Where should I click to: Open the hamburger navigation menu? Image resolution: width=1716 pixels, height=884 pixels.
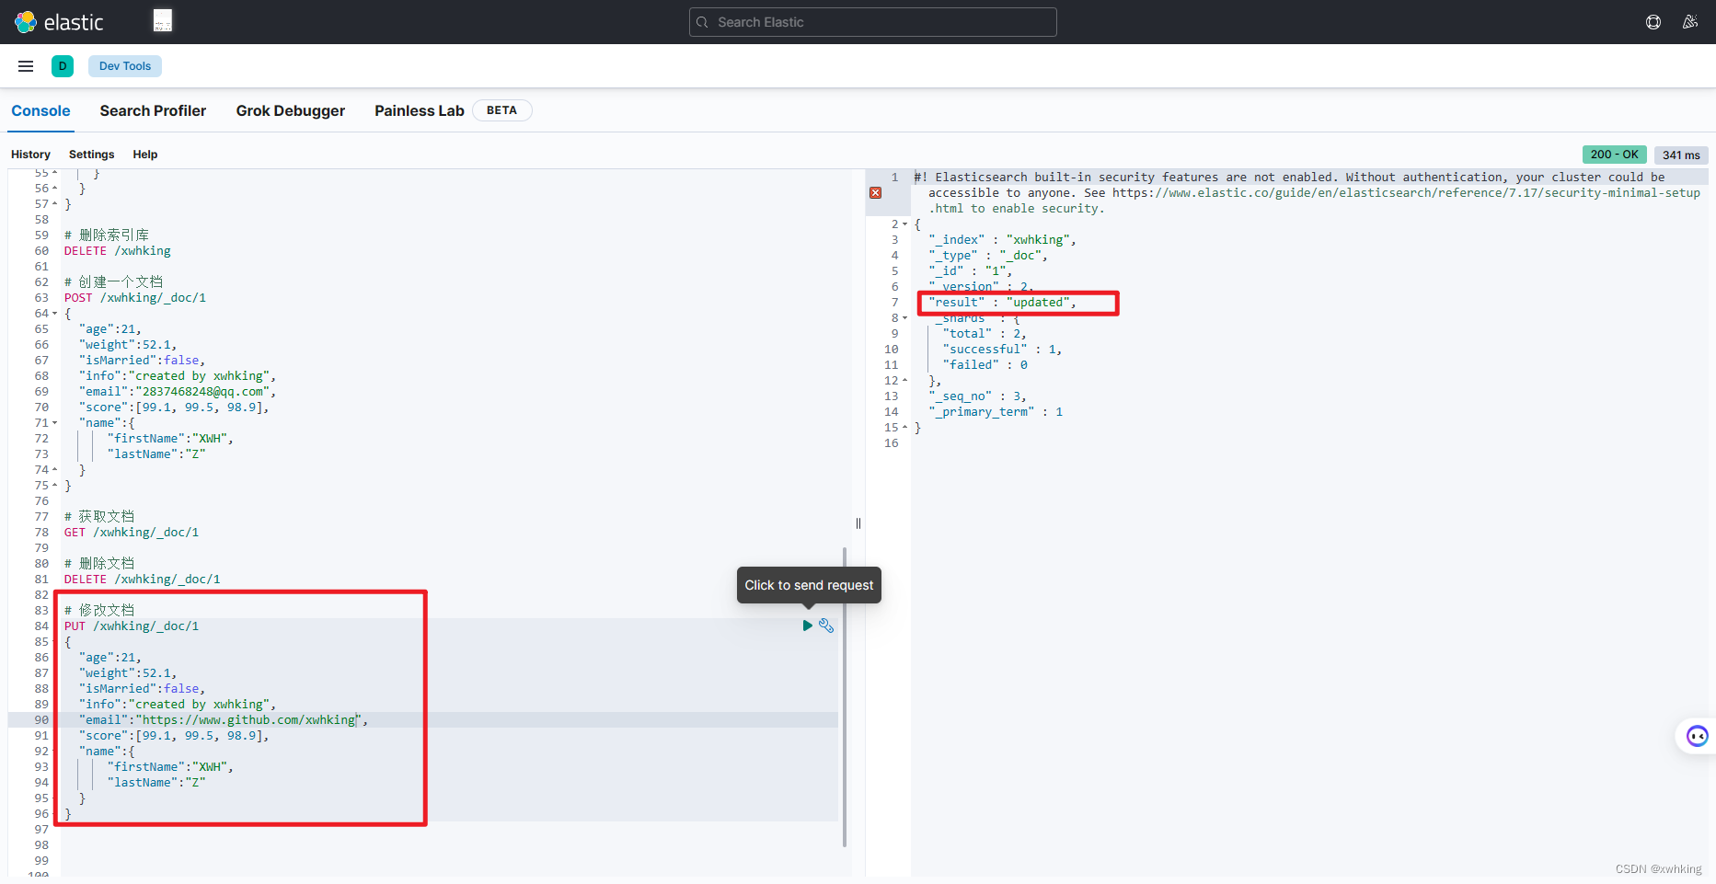(26, 66)
